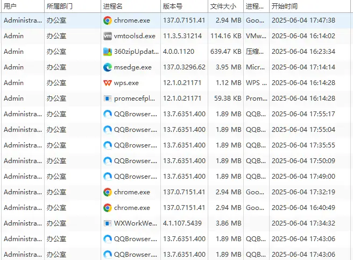Select the wps.exe process name
The image size is (353, 260).
click(126, 83)
